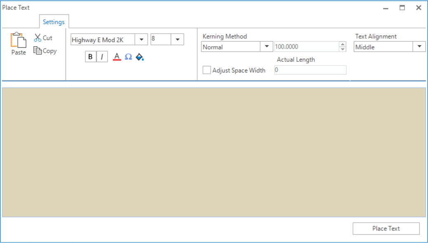
Task: Toggle bold formatting
Action: (x=91, y=57)
